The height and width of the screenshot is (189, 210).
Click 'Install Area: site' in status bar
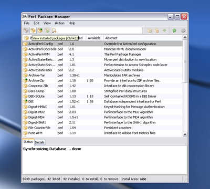click(134, 179)
